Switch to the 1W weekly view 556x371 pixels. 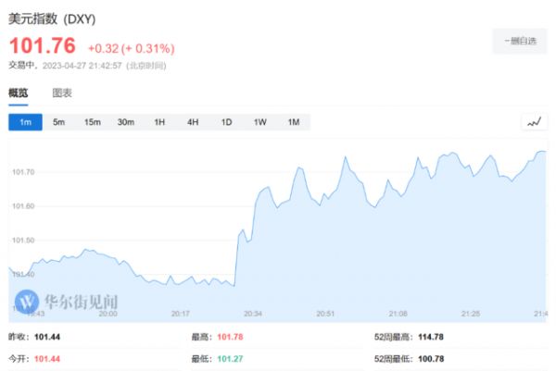259,122
